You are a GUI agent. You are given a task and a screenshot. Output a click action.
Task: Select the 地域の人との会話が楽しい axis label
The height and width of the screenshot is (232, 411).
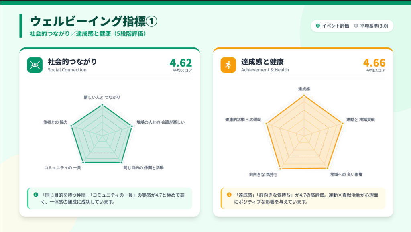point(161,122)
